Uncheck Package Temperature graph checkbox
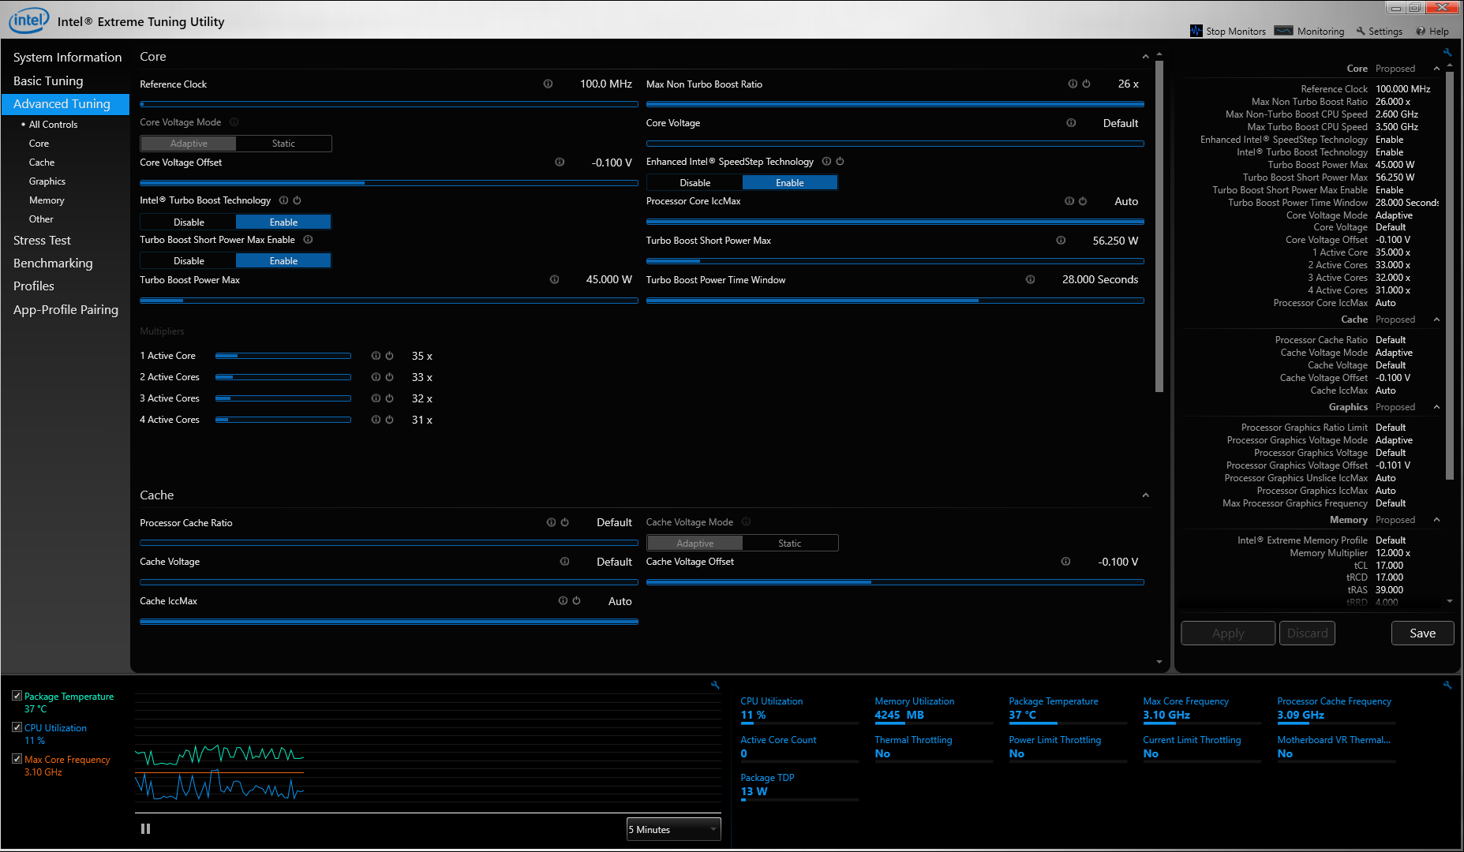The width and height of the screenshot is (1464, 852). tap(17, 696)
